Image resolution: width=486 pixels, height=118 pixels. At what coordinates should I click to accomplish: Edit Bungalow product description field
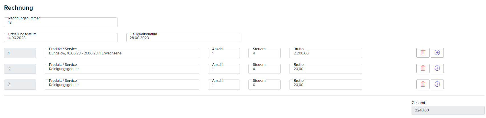[x=122, y=53]
